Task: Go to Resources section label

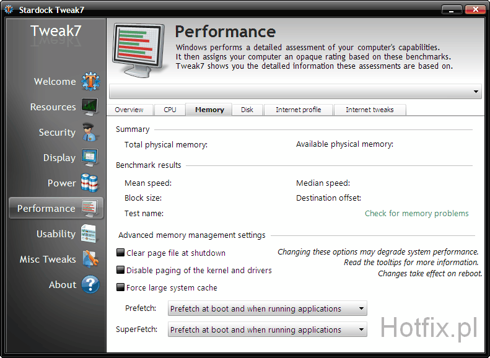Action: pos(53,107)
